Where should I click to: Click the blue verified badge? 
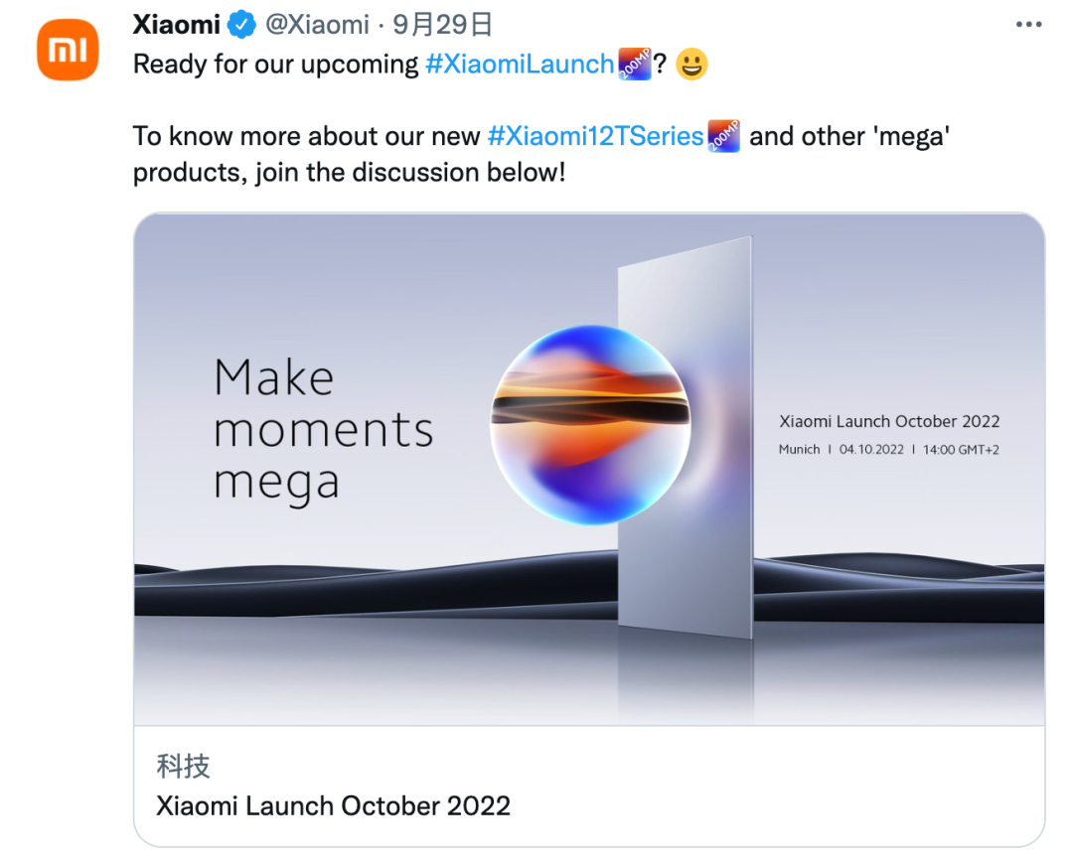pos(240,24)
